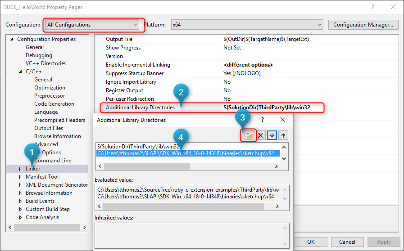Click the Property Pages help question mark
This screenshot has width=404, height=251.
[x=372, y=7]
